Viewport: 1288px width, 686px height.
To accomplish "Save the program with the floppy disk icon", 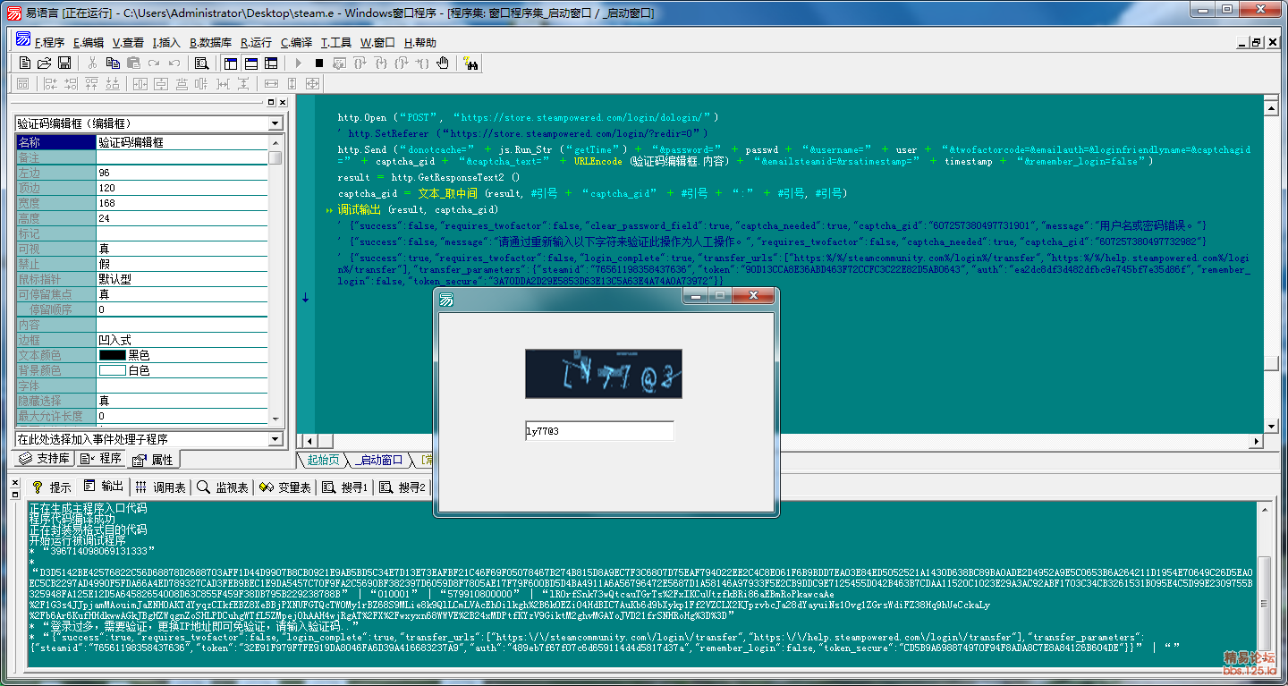I will 64,63.
